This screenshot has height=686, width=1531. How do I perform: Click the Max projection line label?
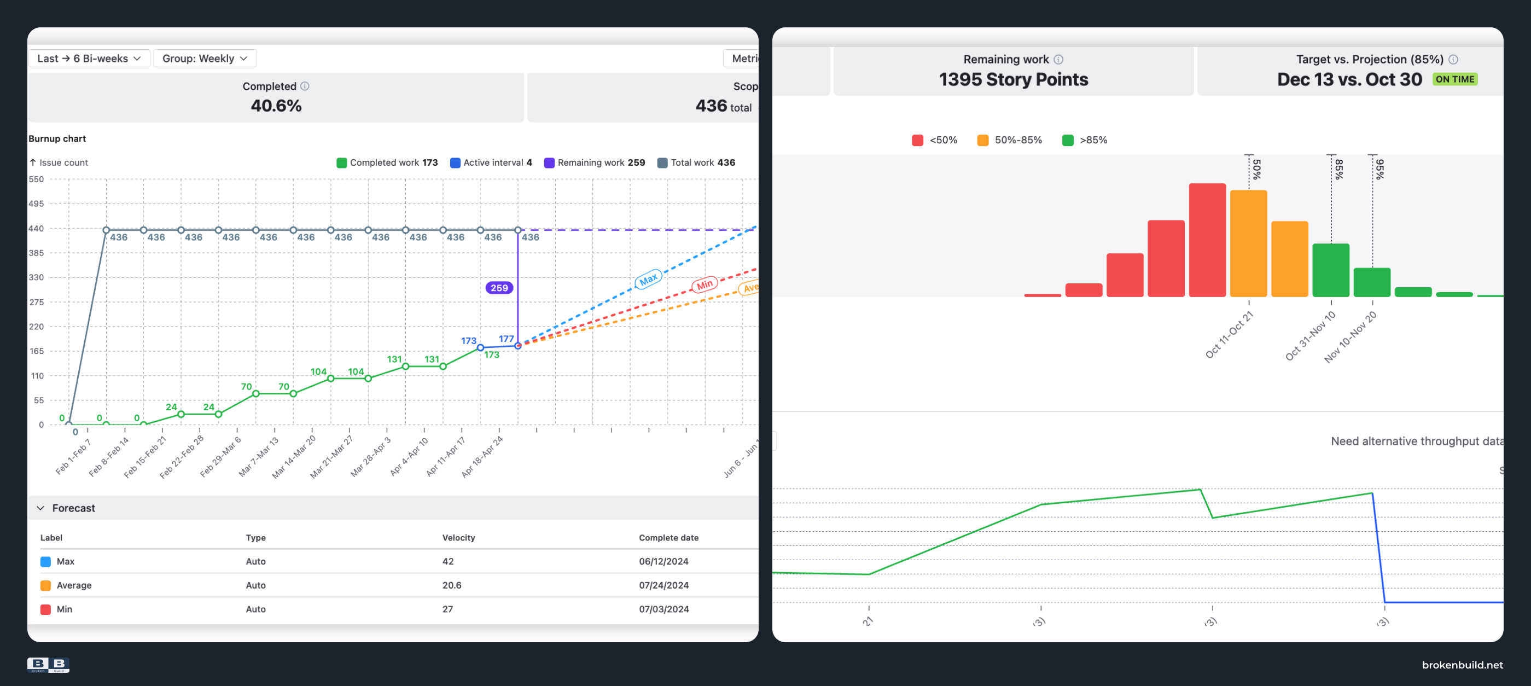(x=648, y=279)
